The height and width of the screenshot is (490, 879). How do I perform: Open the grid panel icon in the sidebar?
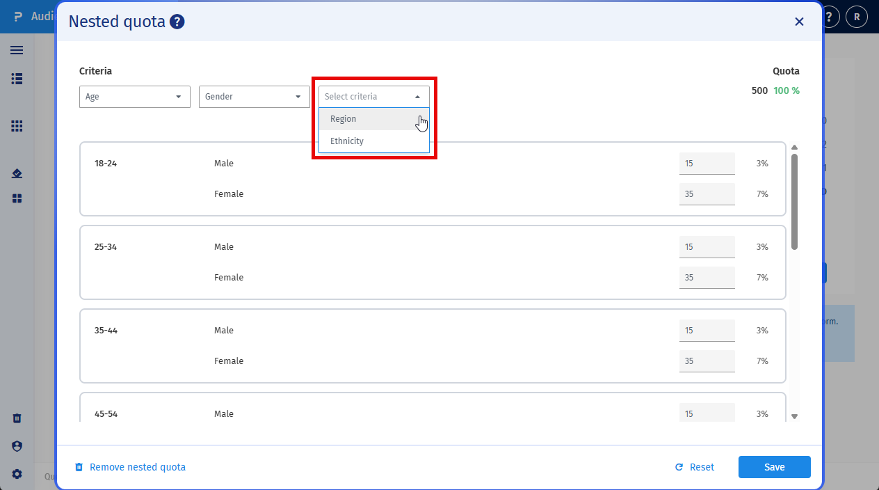[17, 125]
